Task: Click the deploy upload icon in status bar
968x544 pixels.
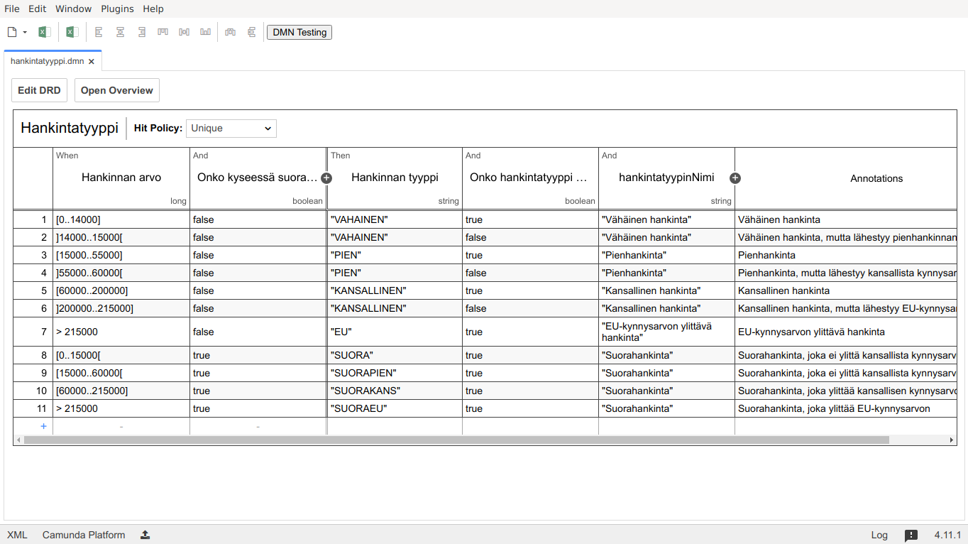Action: point(145,535)
